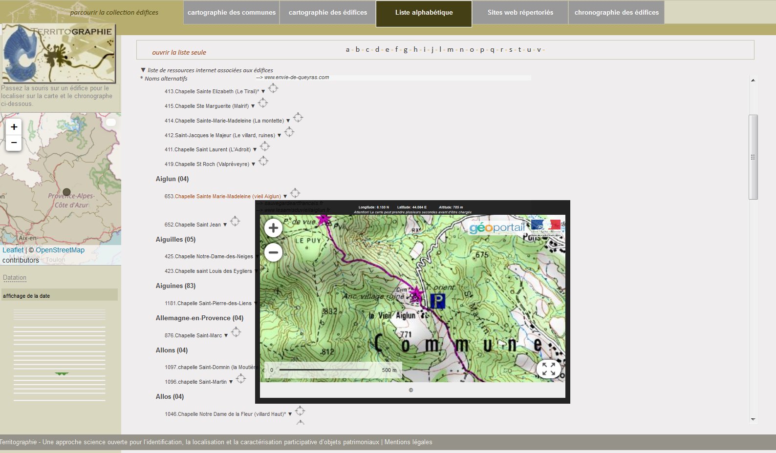
Task: Click crosshair beside Chapelle St Roch (Valpréveyre)
Action: click(x=263, y=161)
